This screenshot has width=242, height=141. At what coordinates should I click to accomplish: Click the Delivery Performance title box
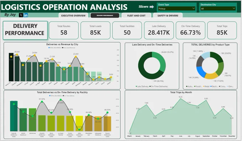(25, 30)
